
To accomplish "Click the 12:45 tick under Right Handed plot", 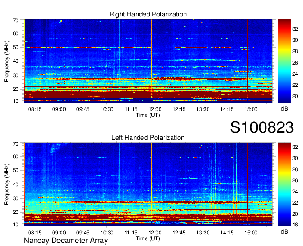I will click(179, 109).
